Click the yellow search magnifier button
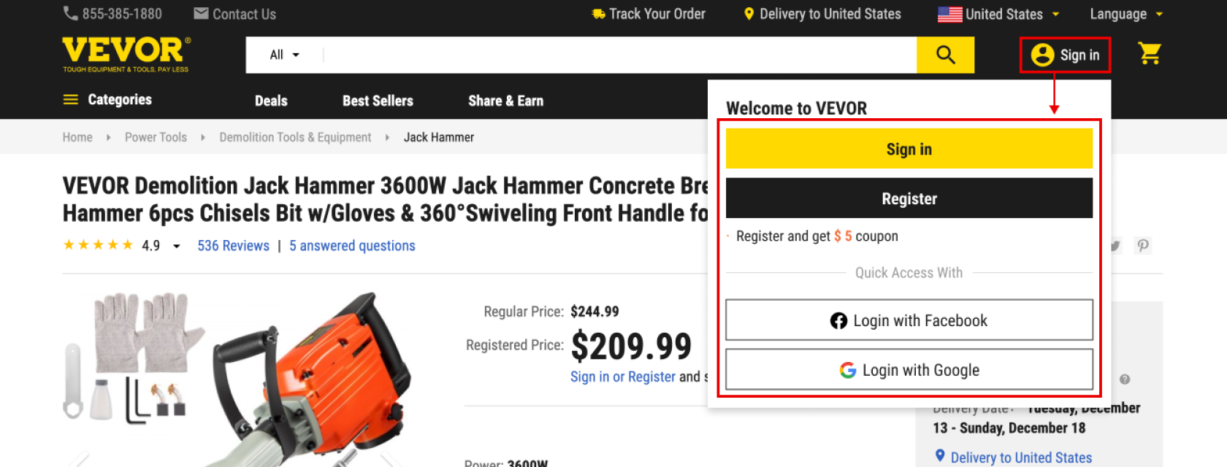This screenshot has height=467, width=1227. pyautogui.click(x=945, y=55)
